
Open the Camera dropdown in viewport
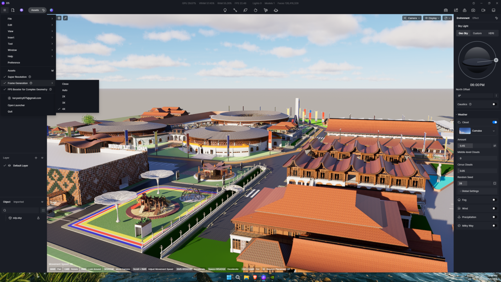412,18
